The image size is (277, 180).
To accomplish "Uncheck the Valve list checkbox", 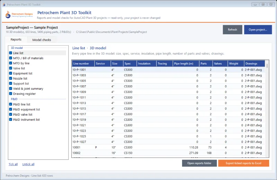I will [x=11, y=68].
